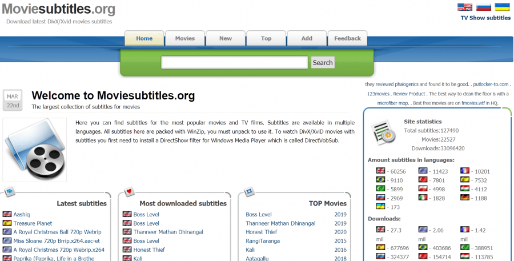Click the Site statistics checklist gear icon
This screenshot has height=261, width=514.
pos(383,133)
